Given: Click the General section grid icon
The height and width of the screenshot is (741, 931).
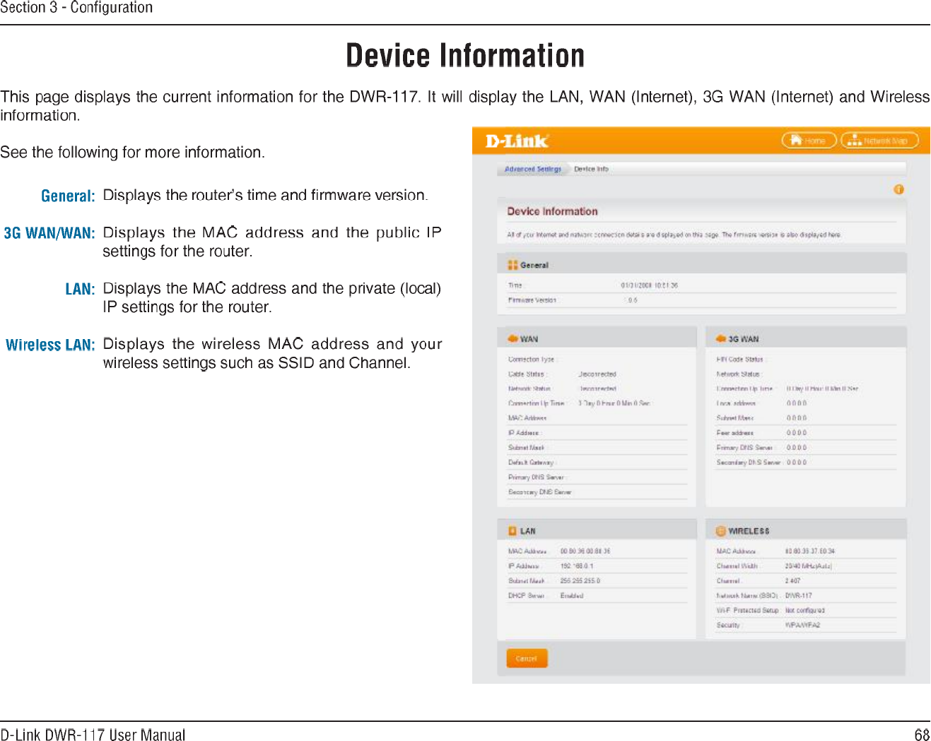Looking at the screenshot, I should [513, 265].
